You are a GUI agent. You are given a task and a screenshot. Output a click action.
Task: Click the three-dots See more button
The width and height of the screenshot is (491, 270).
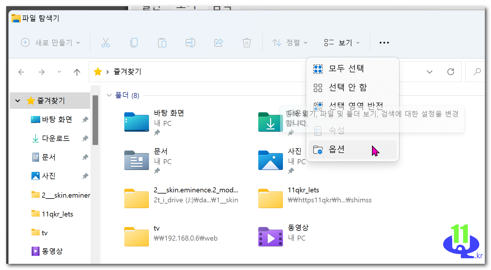[384, 43]
